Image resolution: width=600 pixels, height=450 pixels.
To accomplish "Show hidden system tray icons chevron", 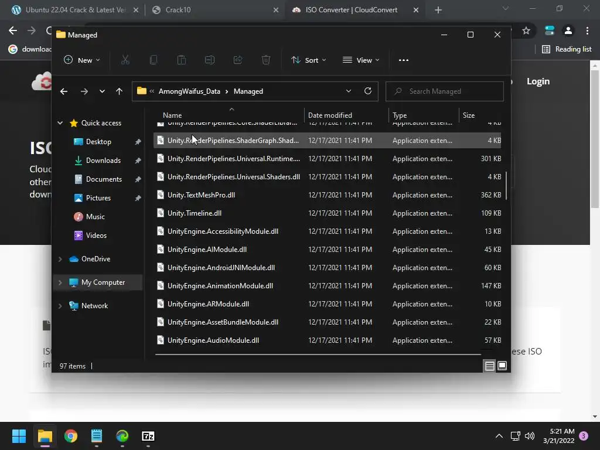I will point(499,436).
